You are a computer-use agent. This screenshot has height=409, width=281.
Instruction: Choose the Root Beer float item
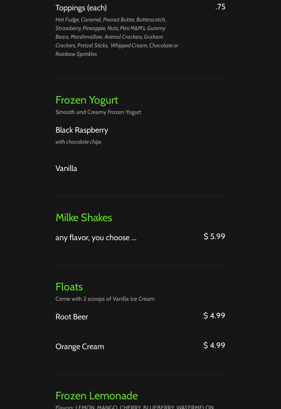(72, 317)
